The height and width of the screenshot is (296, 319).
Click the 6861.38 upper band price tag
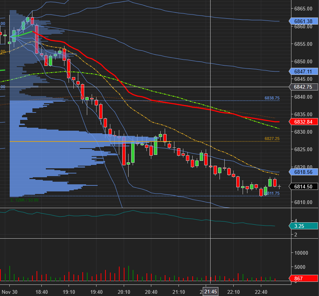(x=303, y=21)
